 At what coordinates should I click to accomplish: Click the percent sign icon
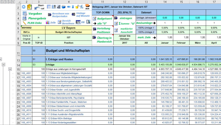(82, 7)
